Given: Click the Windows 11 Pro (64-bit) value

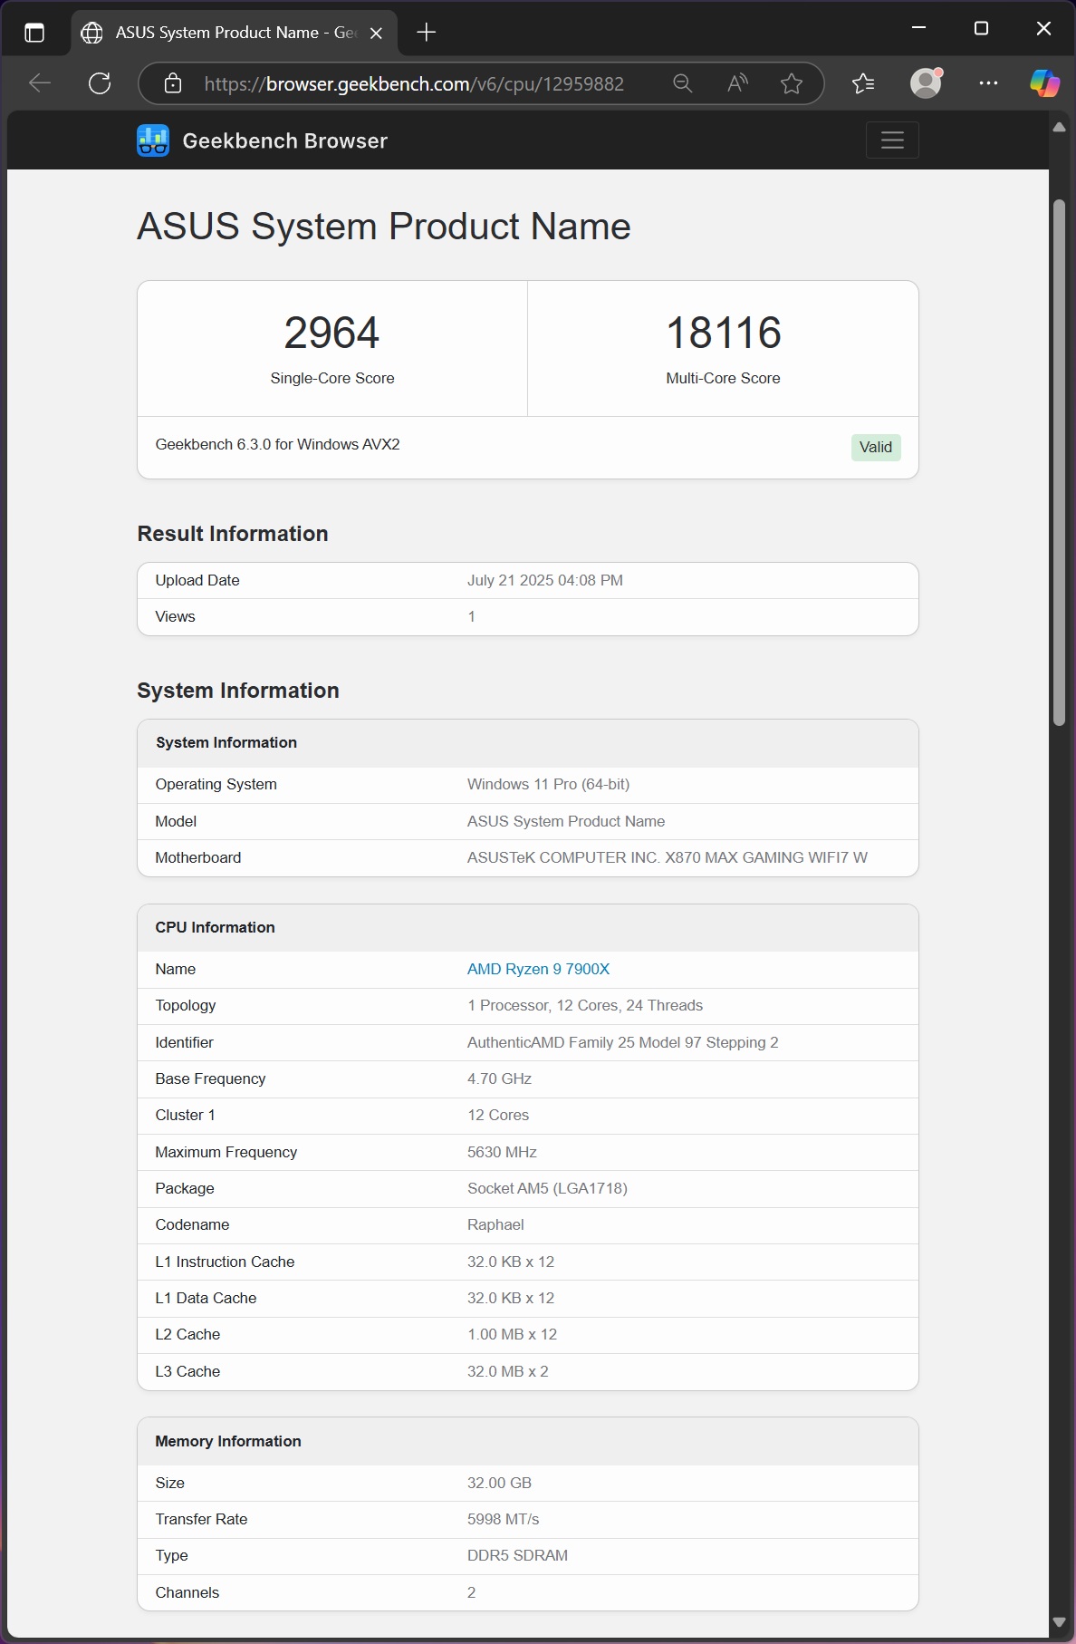Looking at the screenshot, I should 548,784.
